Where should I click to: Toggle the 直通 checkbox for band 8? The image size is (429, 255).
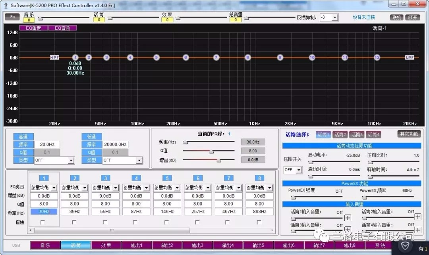[x=259, y=222]
